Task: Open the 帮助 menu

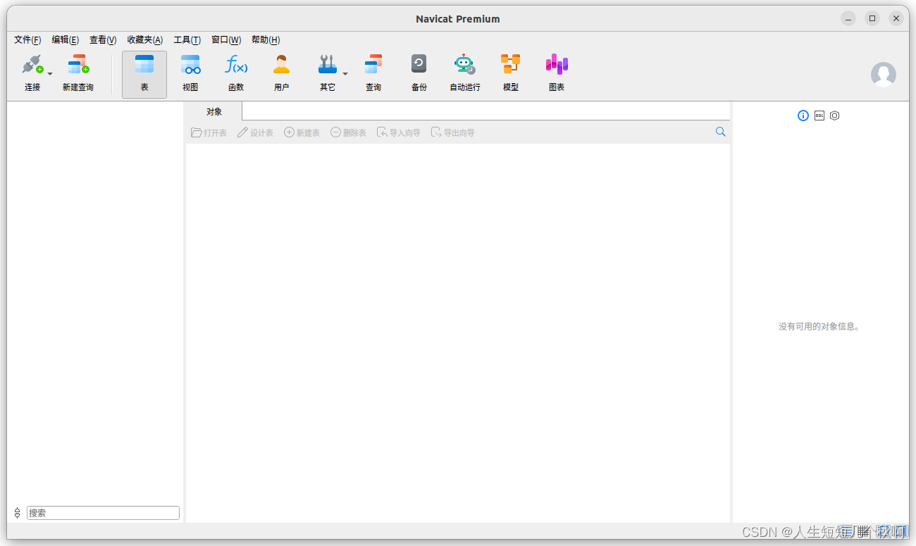Action: [x=266, y=39]
